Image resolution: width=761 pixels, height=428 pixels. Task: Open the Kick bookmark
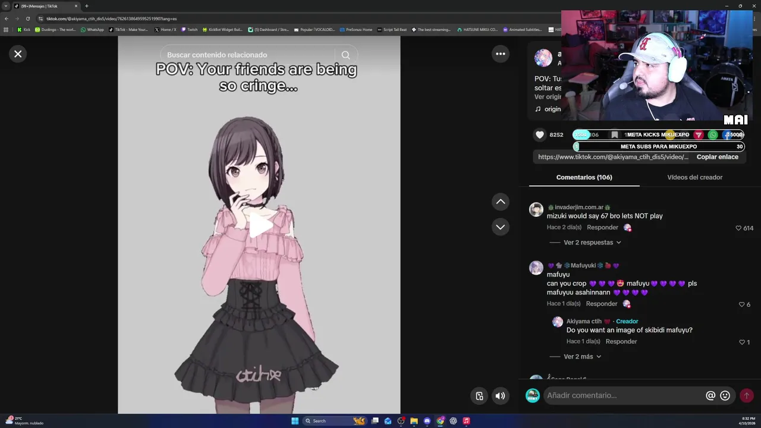24,29
